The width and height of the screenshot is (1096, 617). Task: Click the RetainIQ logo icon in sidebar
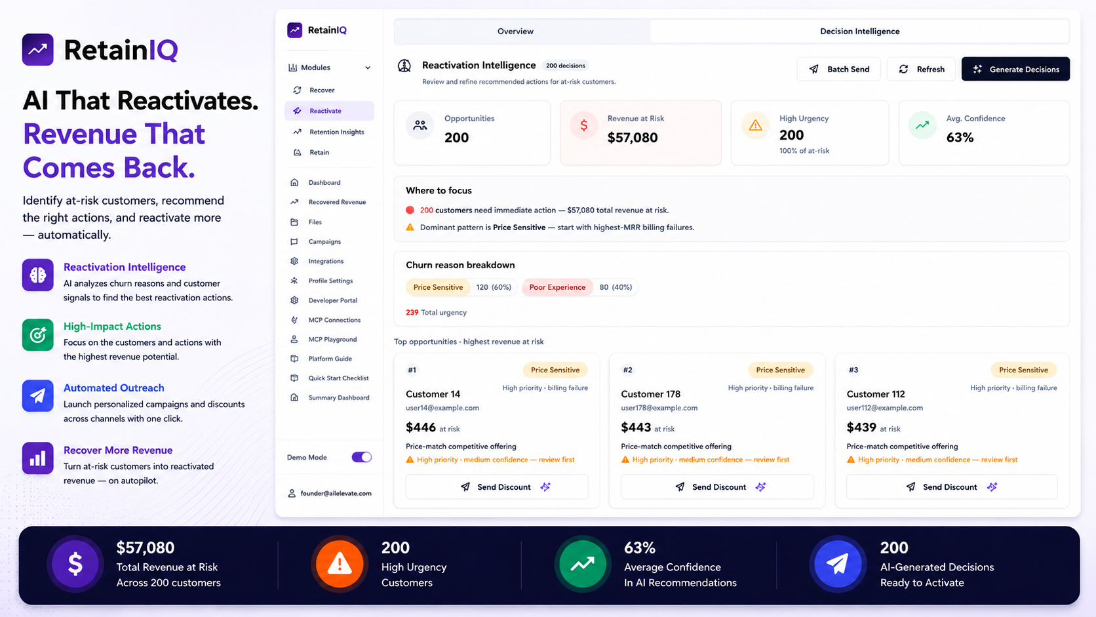(295, 30)
